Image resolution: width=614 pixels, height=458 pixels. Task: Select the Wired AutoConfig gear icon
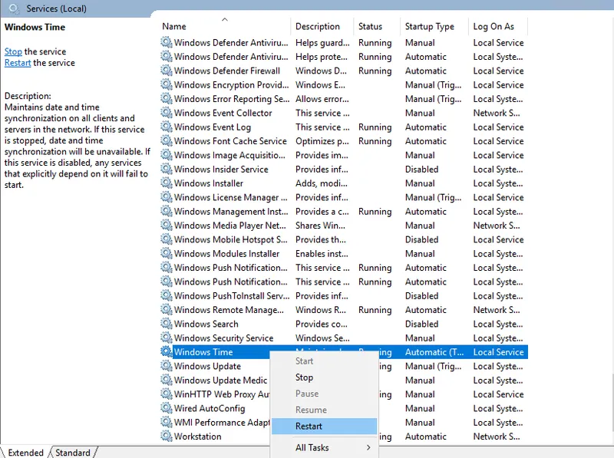point(166,408)
